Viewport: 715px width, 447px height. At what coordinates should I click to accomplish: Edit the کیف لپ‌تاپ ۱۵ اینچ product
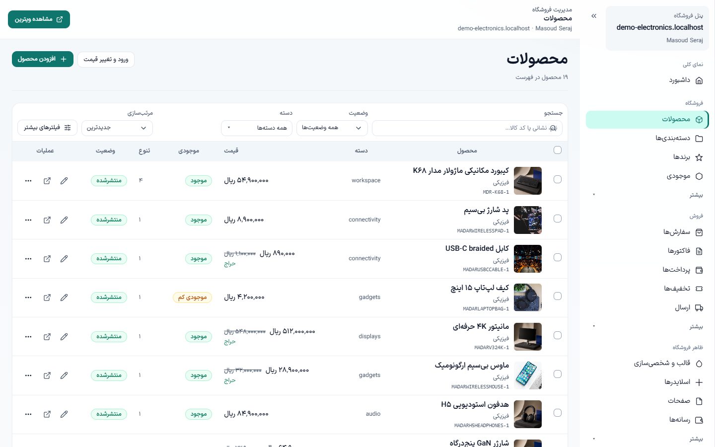click(64, 298)
